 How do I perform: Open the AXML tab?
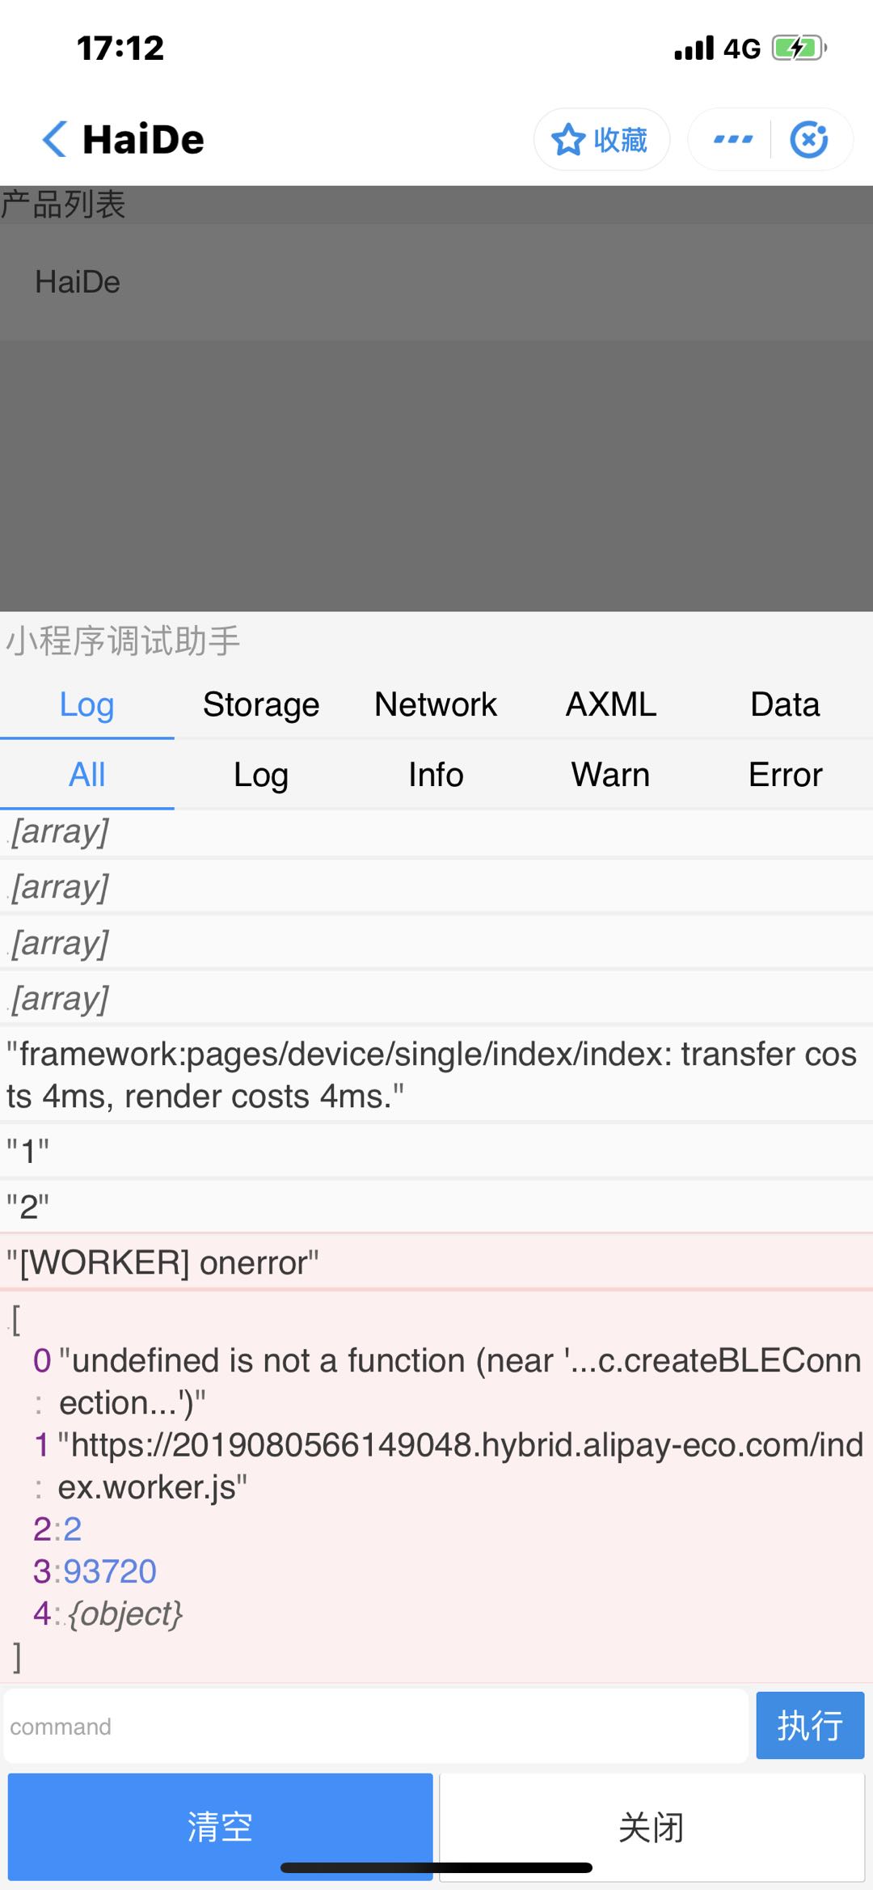611,704
